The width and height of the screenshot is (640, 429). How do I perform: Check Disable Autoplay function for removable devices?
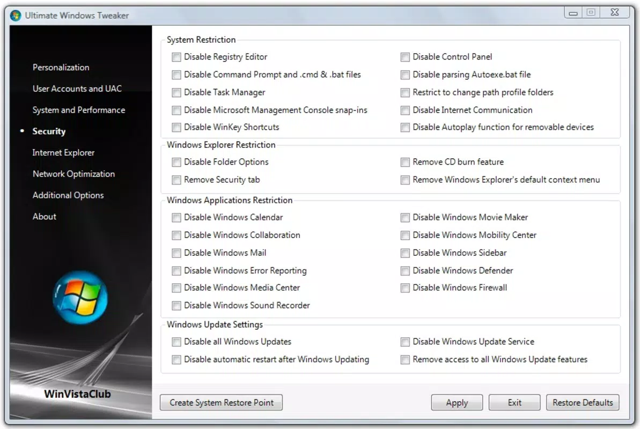(x=405, y=127)
